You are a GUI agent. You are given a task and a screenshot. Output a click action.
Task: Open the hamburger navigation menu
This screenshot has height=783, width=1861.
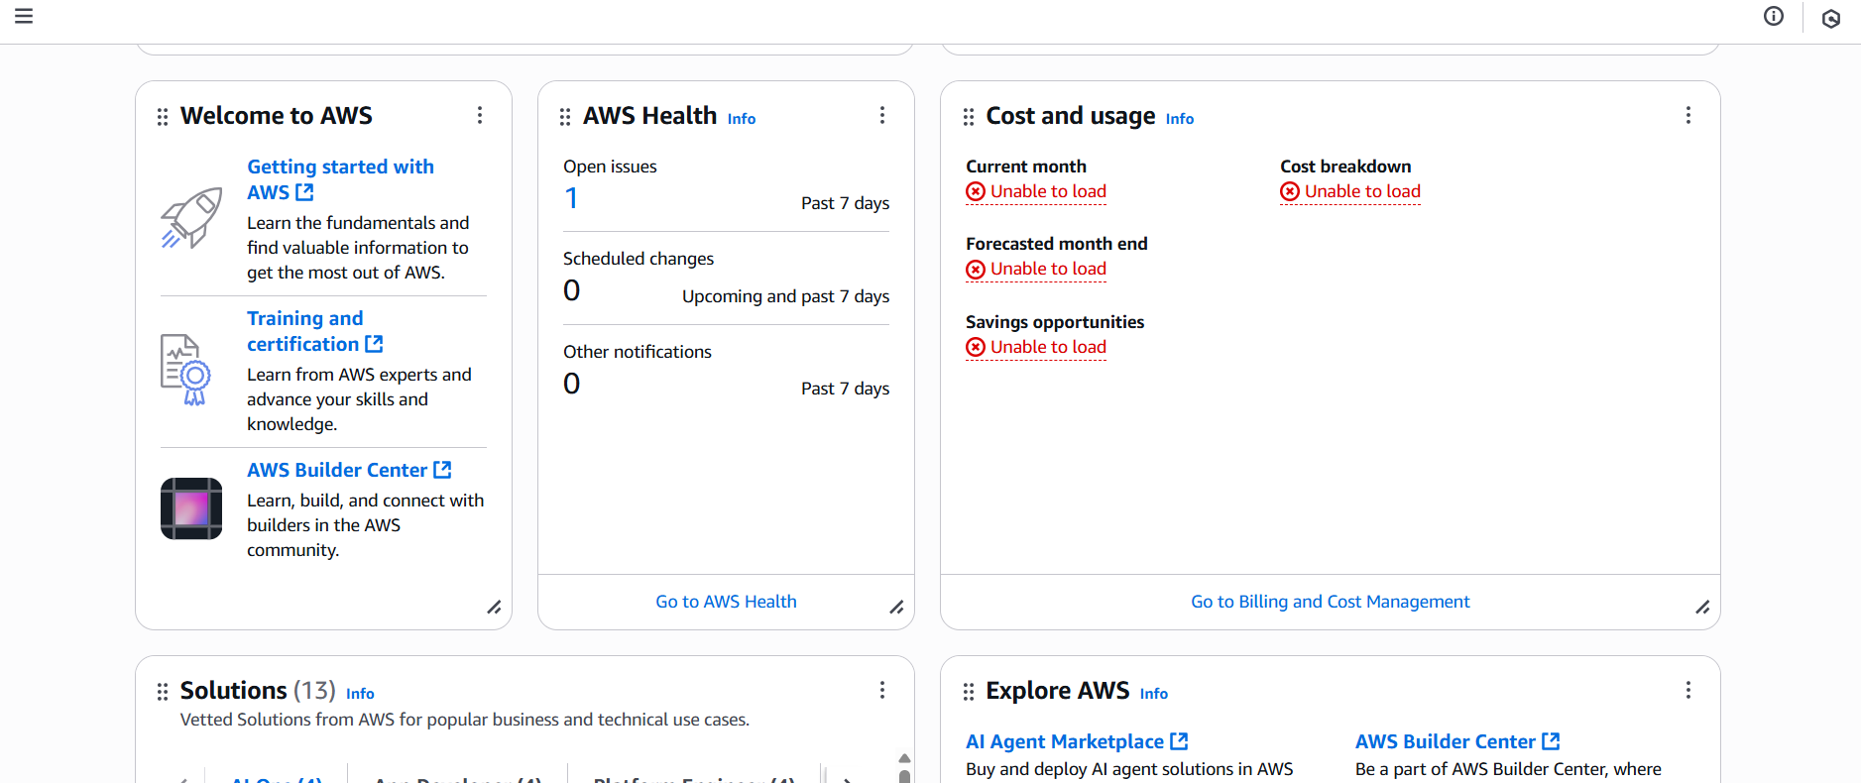tap(24, 16)
